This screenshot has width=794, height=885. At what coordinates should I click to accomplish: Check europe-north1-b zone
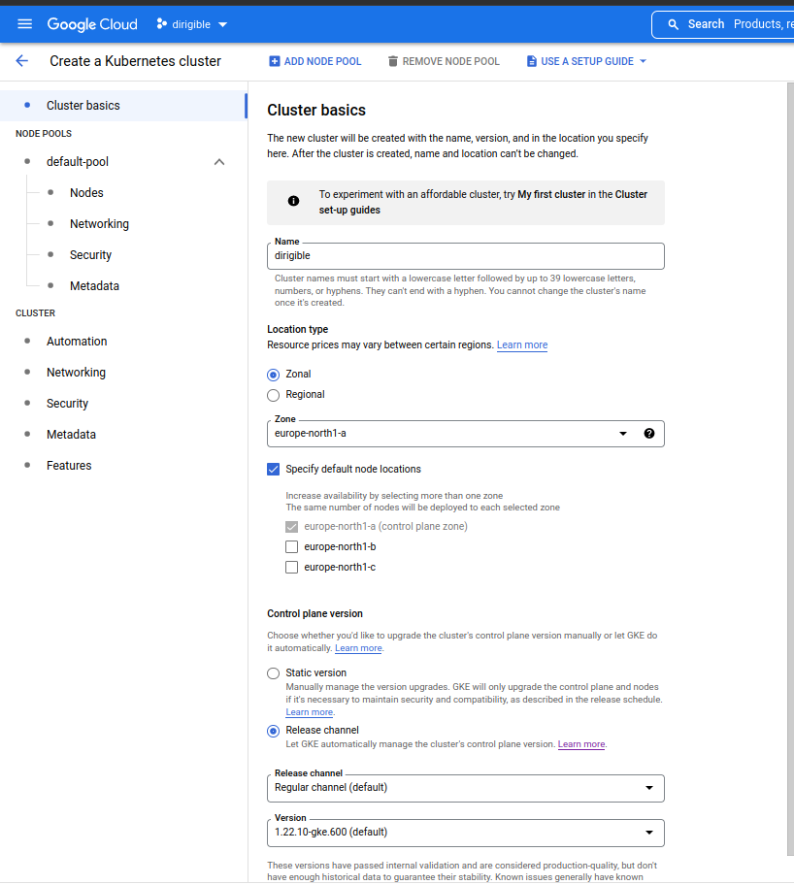coord(291,547)
